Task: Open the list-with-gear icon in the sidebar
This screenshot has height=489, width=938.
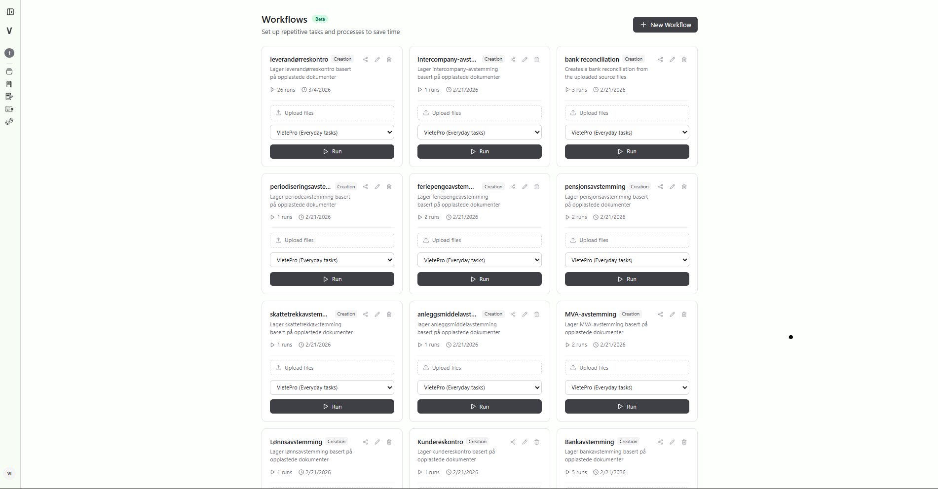Action: pyautogui.click(x=9, y=109)
